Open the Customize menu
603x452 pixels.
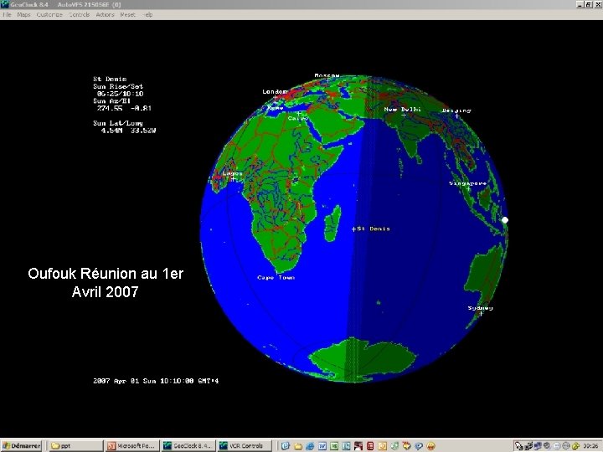(49, 14)
